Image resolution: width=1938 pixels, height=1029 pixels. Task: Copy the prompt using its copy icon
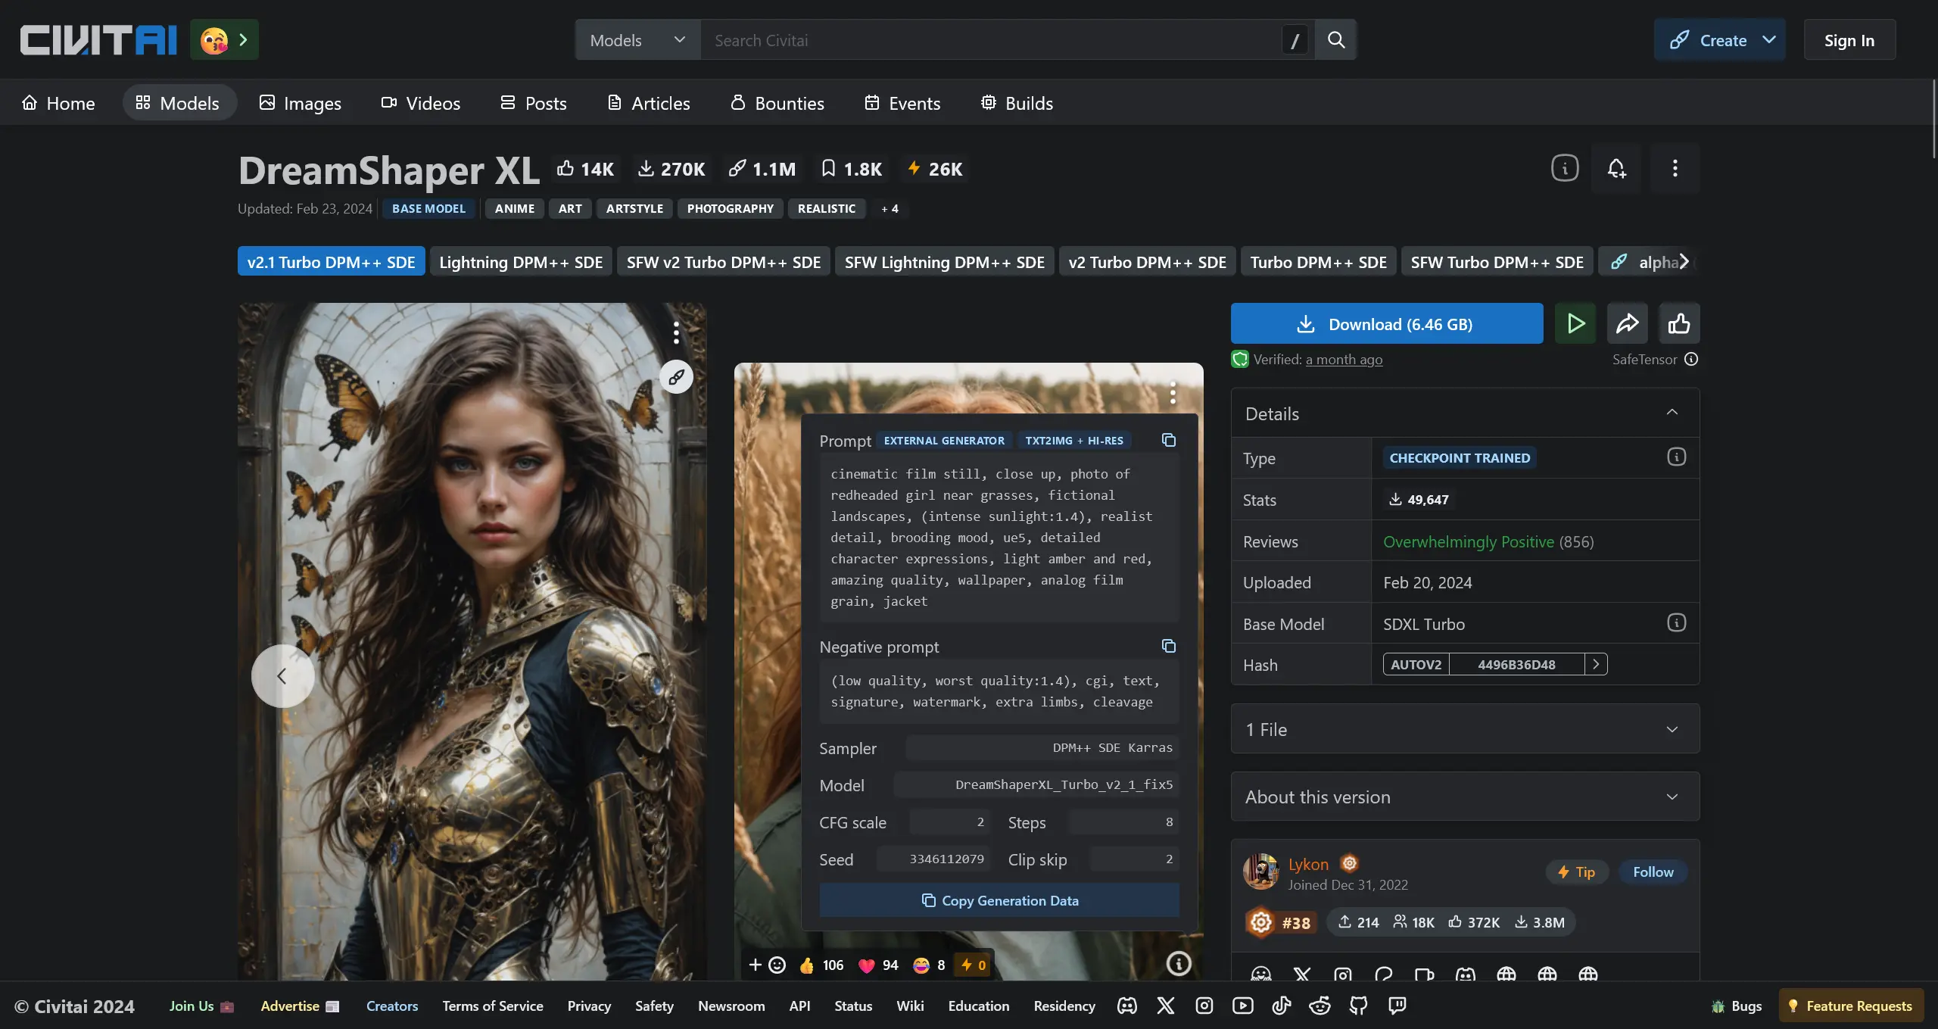1169,441
